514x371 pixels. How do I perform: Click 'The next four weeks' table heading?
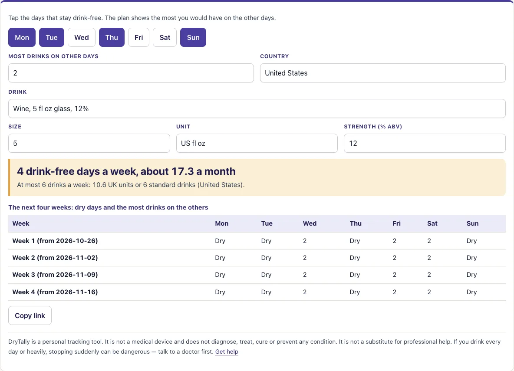[x=108, y=207]
